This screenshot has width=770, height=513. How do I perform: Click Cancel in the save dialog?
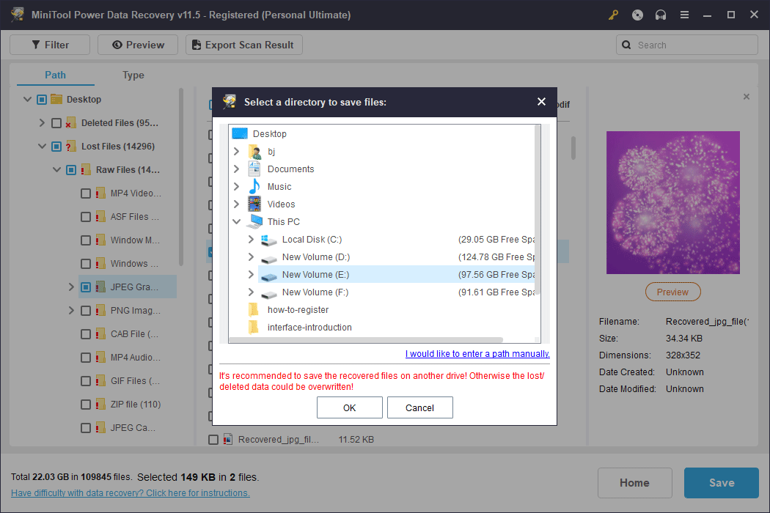coord(420,407)
